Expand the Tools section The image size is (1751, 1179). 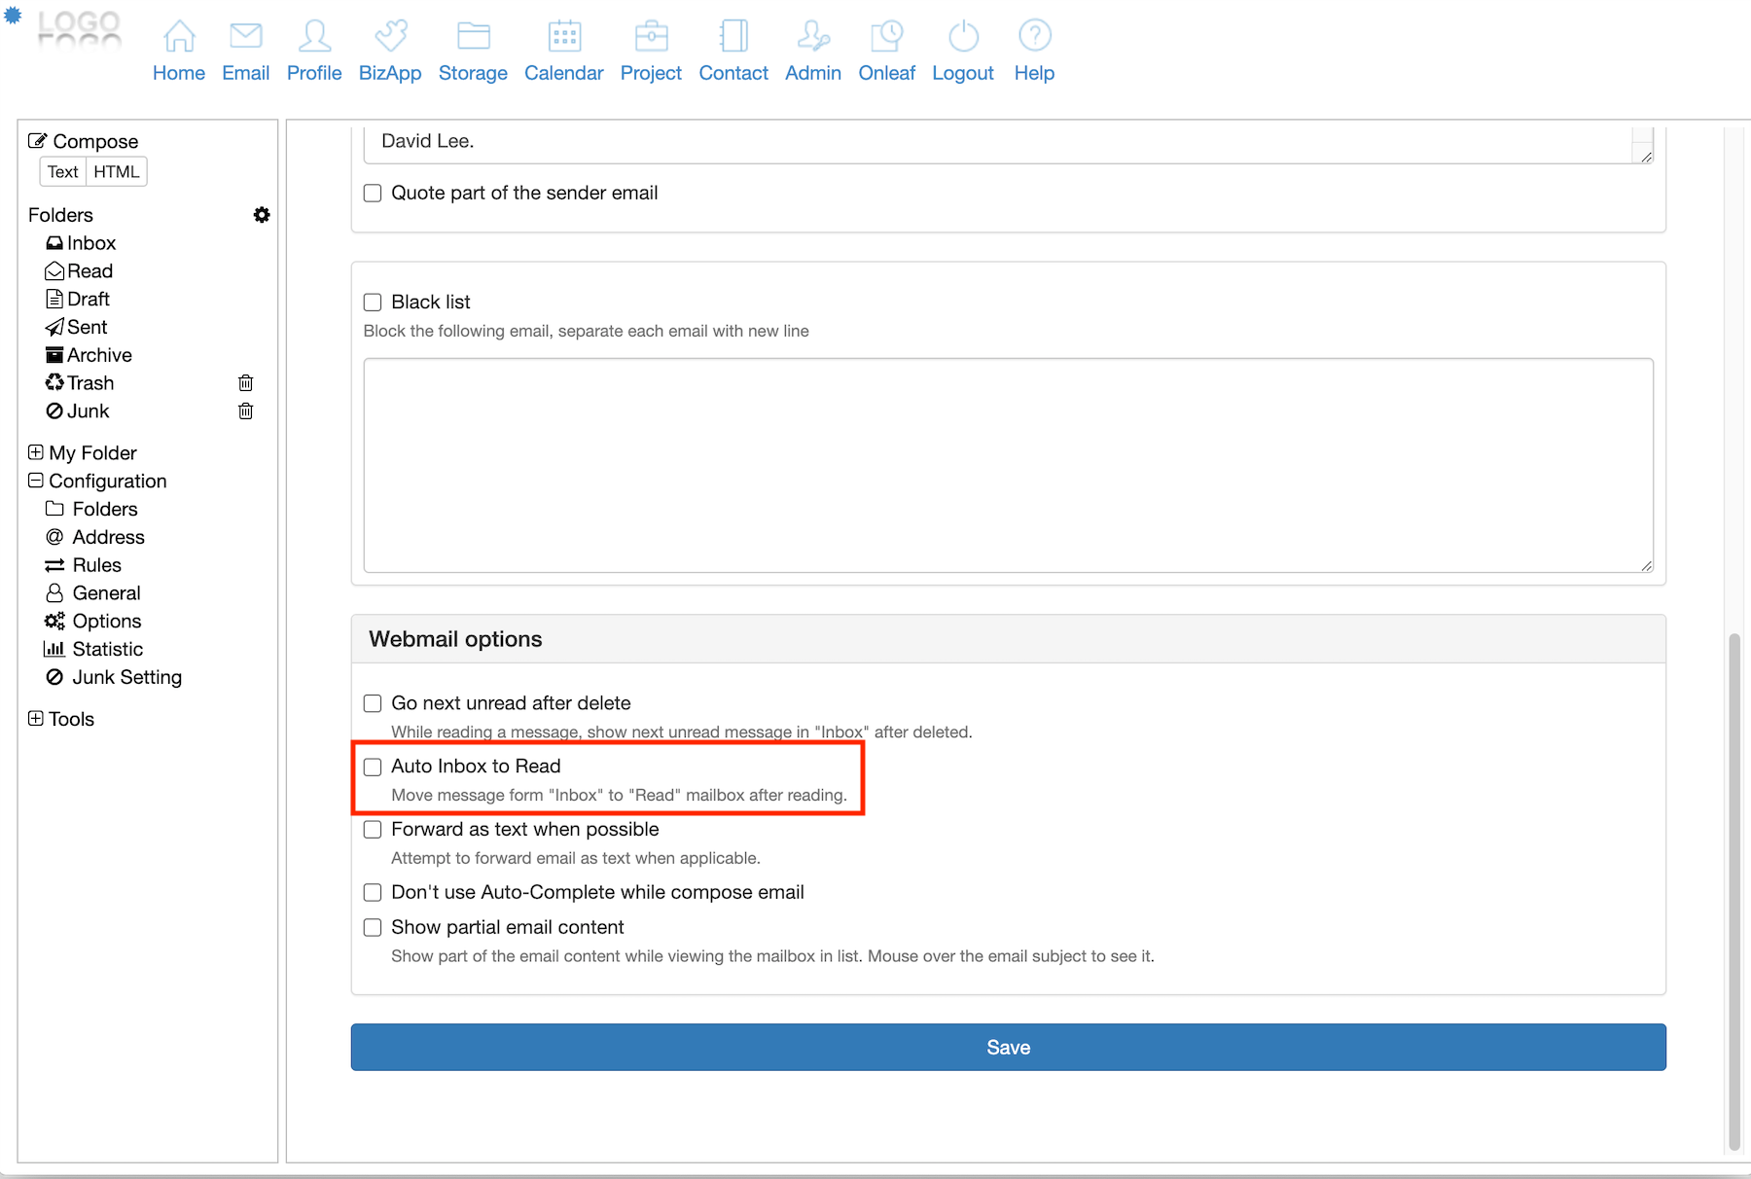pos(36,719)
